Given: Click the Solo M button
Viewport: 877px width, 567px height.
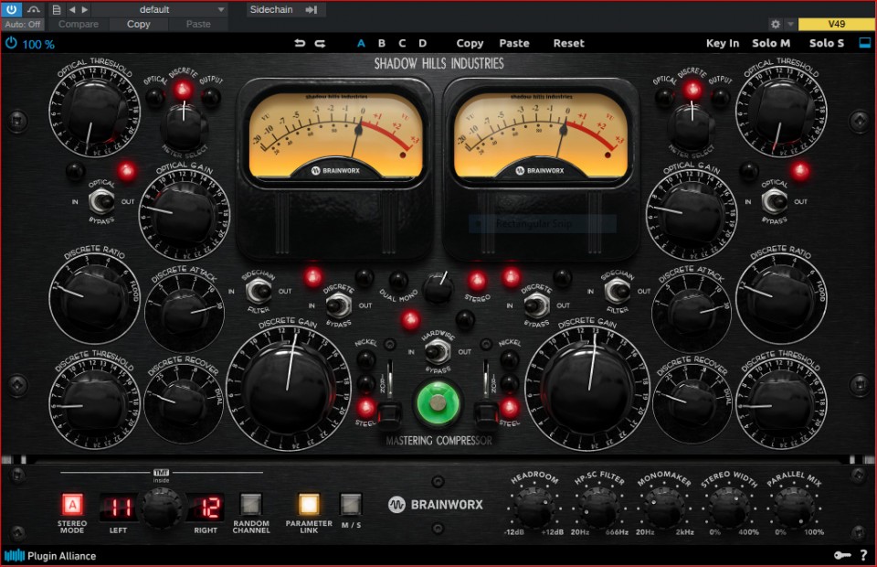Looking at the screenshot, I should point(771,43).
